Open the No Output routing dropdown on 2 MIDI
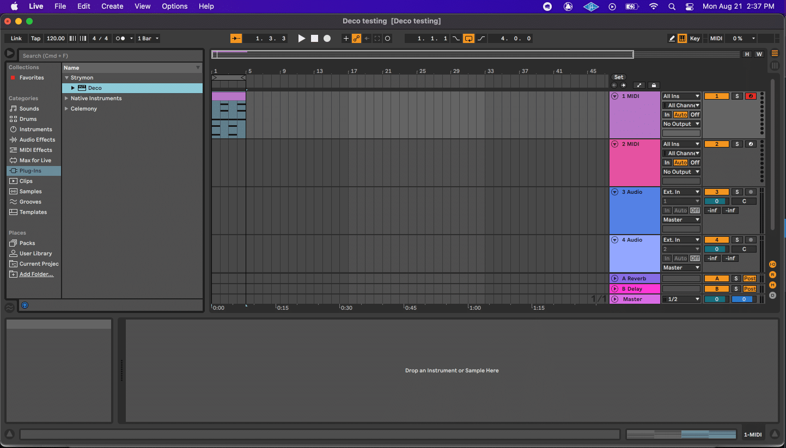 (681, 171)
